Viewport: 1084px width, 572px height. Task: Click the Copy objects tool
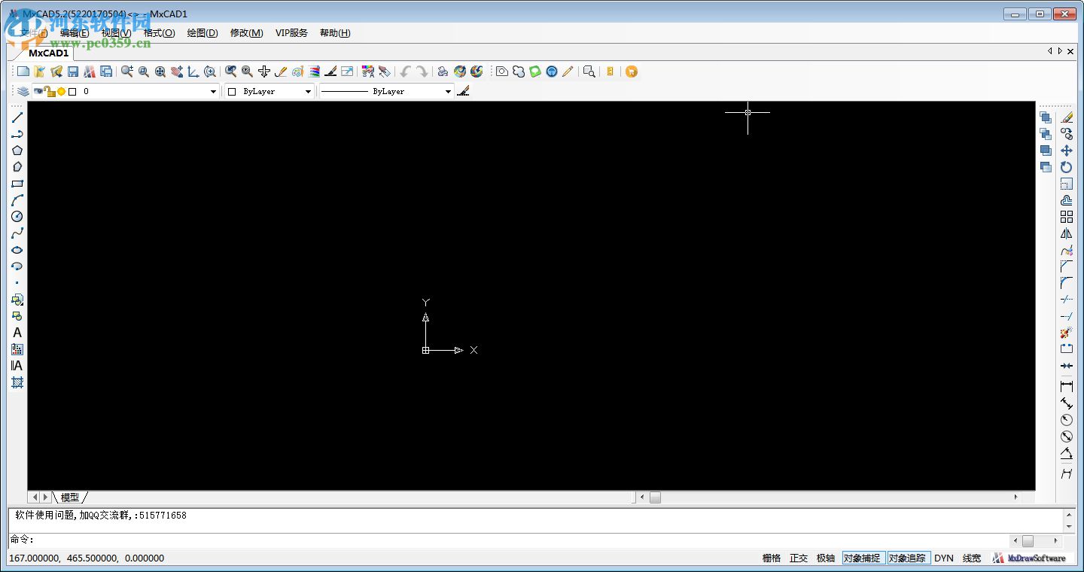pyautogui.click(x=1067, y=134)
